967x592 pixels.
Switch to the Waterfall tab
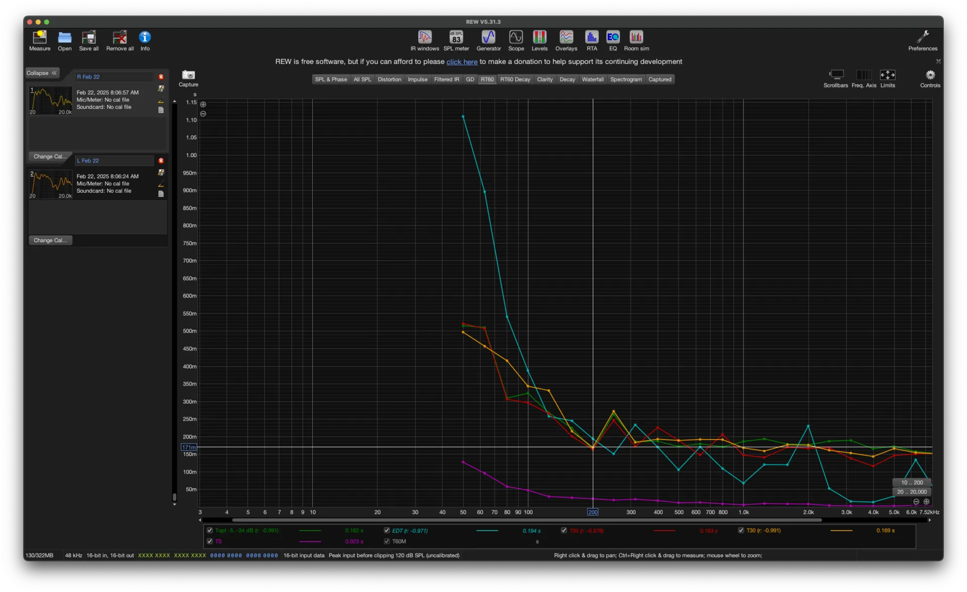[592, 80]
